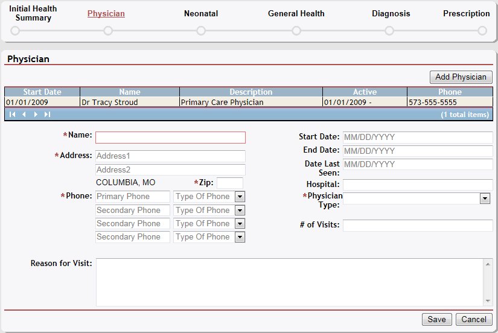Screen dimensions: 498x333
Task: Expand the last Type Of Phone dropdown
Action: [240, 237]
